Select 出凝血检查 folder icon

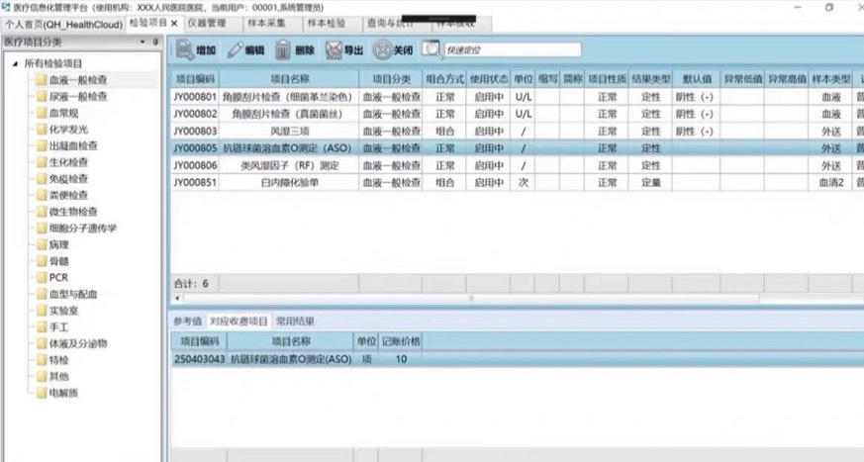pos(42,146)
